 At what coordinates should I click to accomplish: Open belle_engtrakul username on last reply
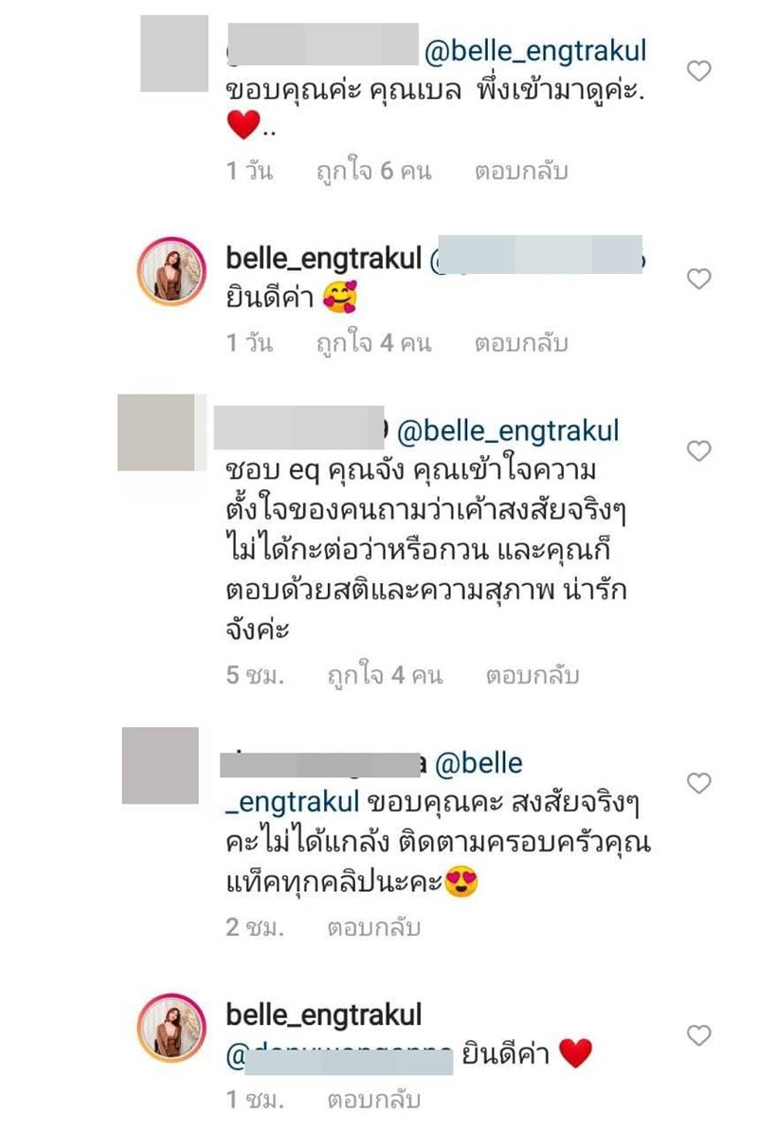[x=324, y=1015]
